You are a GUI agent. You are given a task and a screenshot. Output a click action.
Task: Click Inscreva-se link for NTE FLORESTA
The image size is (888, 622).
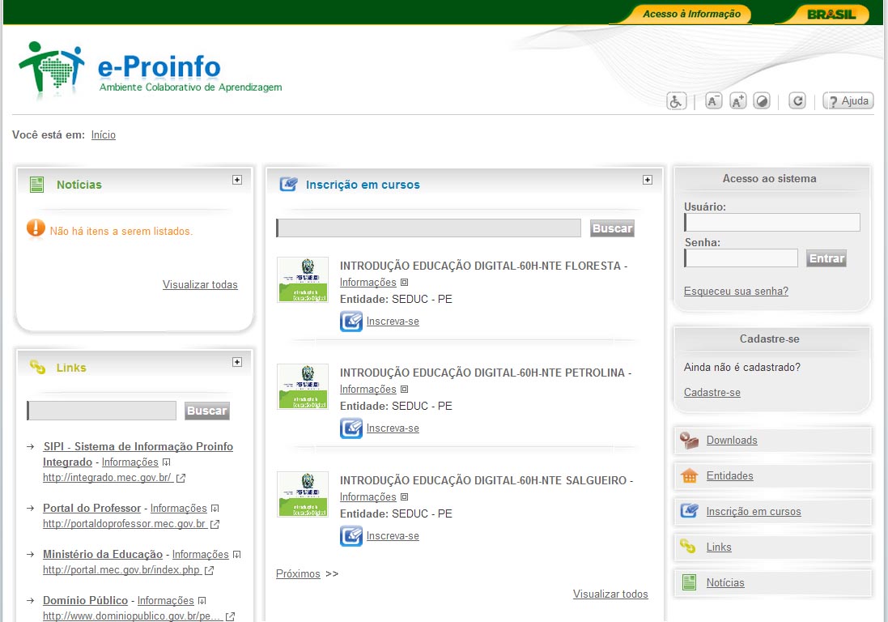pos(393,322)
